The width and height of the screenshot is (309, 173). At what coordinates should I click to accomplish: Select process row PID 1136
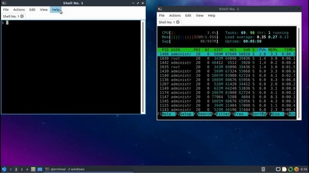coord(226,80)
